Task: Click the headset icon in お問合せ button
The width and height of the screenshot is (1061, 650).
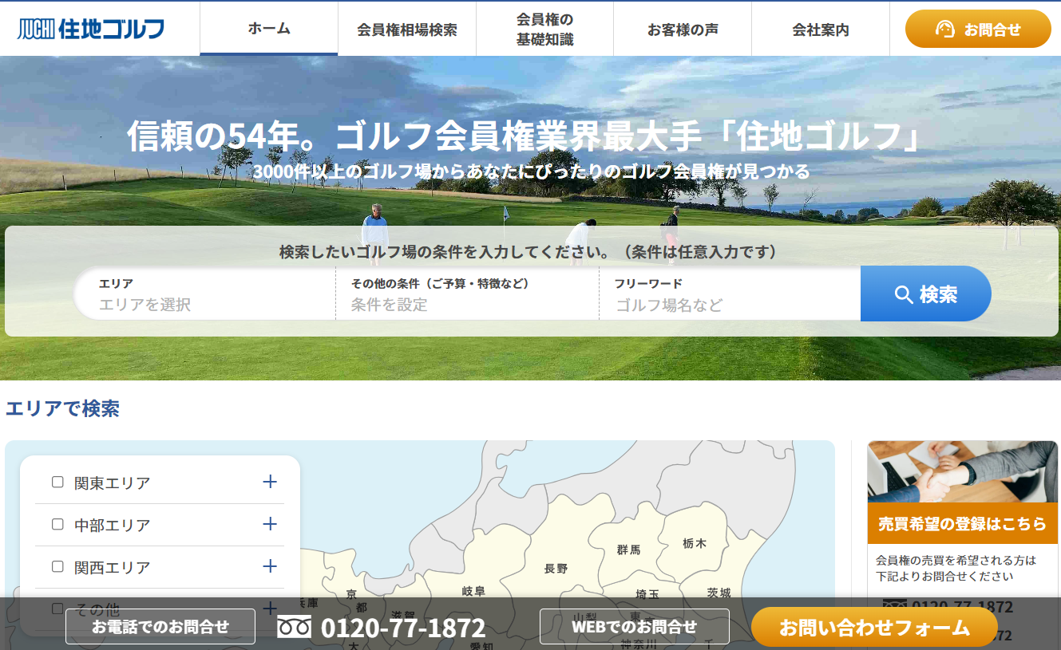Action: point(944,30)
